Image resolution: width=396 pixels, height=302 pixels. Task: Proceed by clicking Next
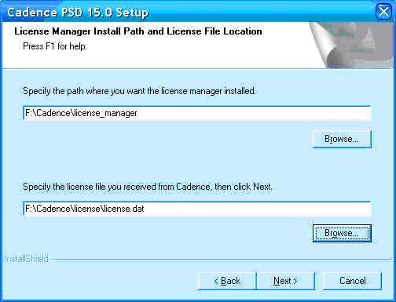(285, 281)
